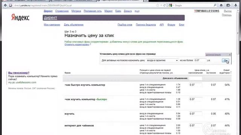This screenshot has height=135, width=241.
Task: Open Маркет in top navigation
Action: pyautogui.click(x=108, y=11)
